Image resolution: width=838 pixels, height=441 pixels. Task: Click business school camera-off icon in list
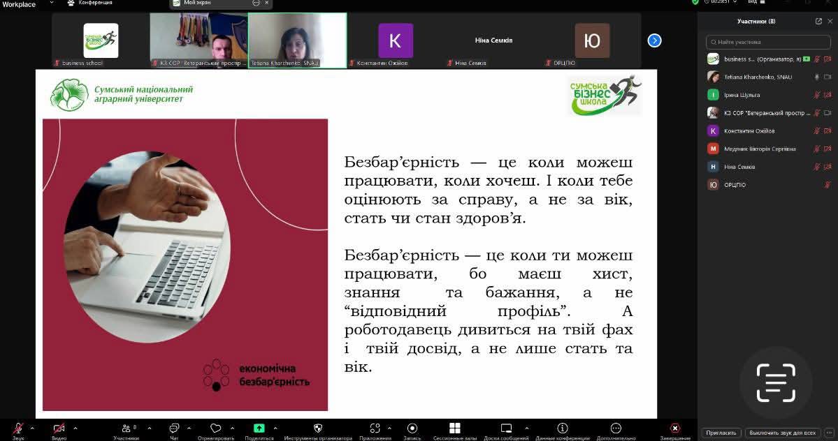[828, 59]
